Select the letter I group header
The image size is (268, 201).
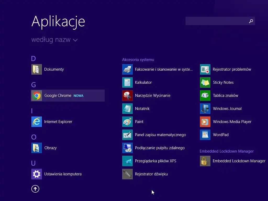pos(32,111)
